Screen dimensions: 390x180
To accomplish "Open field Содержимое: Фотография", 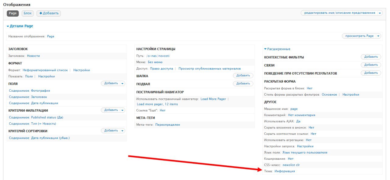I will (x=30, y=91).
